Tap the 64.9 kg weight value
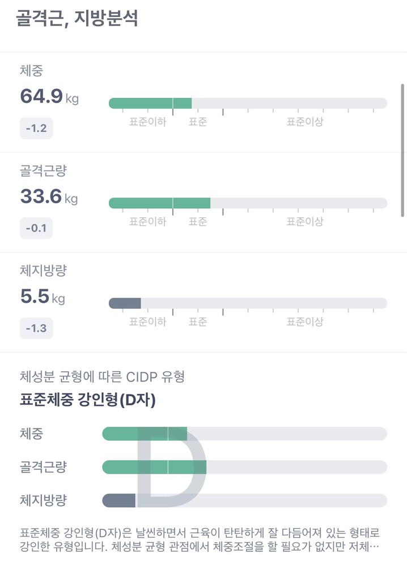407x566 pixels. click(x=49, y=97)
